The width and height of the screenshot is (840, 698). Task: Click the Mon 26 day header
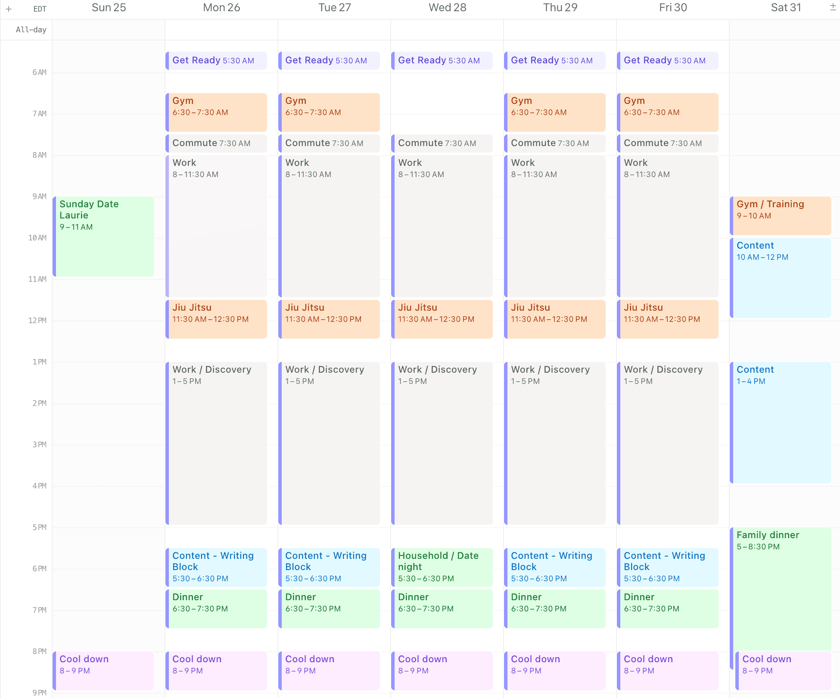[221, 8]
